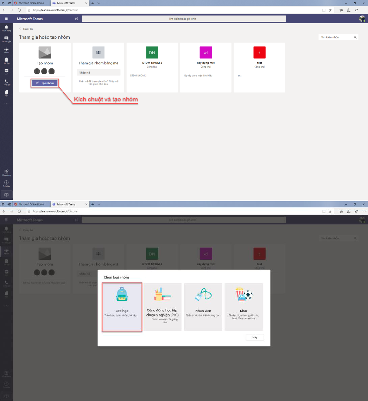Expand more apps ellipsis in undimmed sidebar
This screenshot has height=401, width=368.
[6, 104]
